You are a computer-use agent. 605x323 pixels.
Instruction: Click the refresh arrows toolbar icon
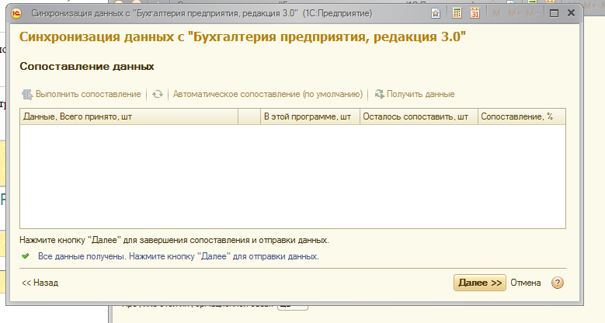(x=158, y=94)
